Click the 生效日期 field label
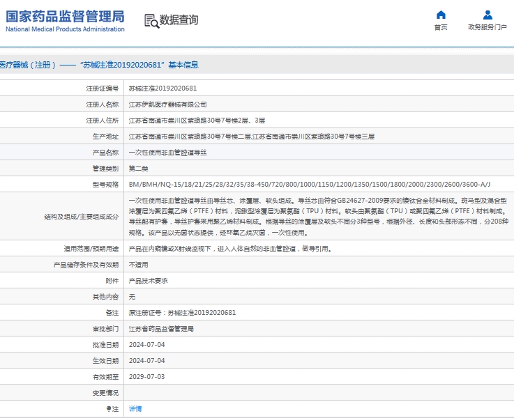Image resolution: width=514 pixels, height=418 pixels. pyautogui.click(x=105, y=361)
